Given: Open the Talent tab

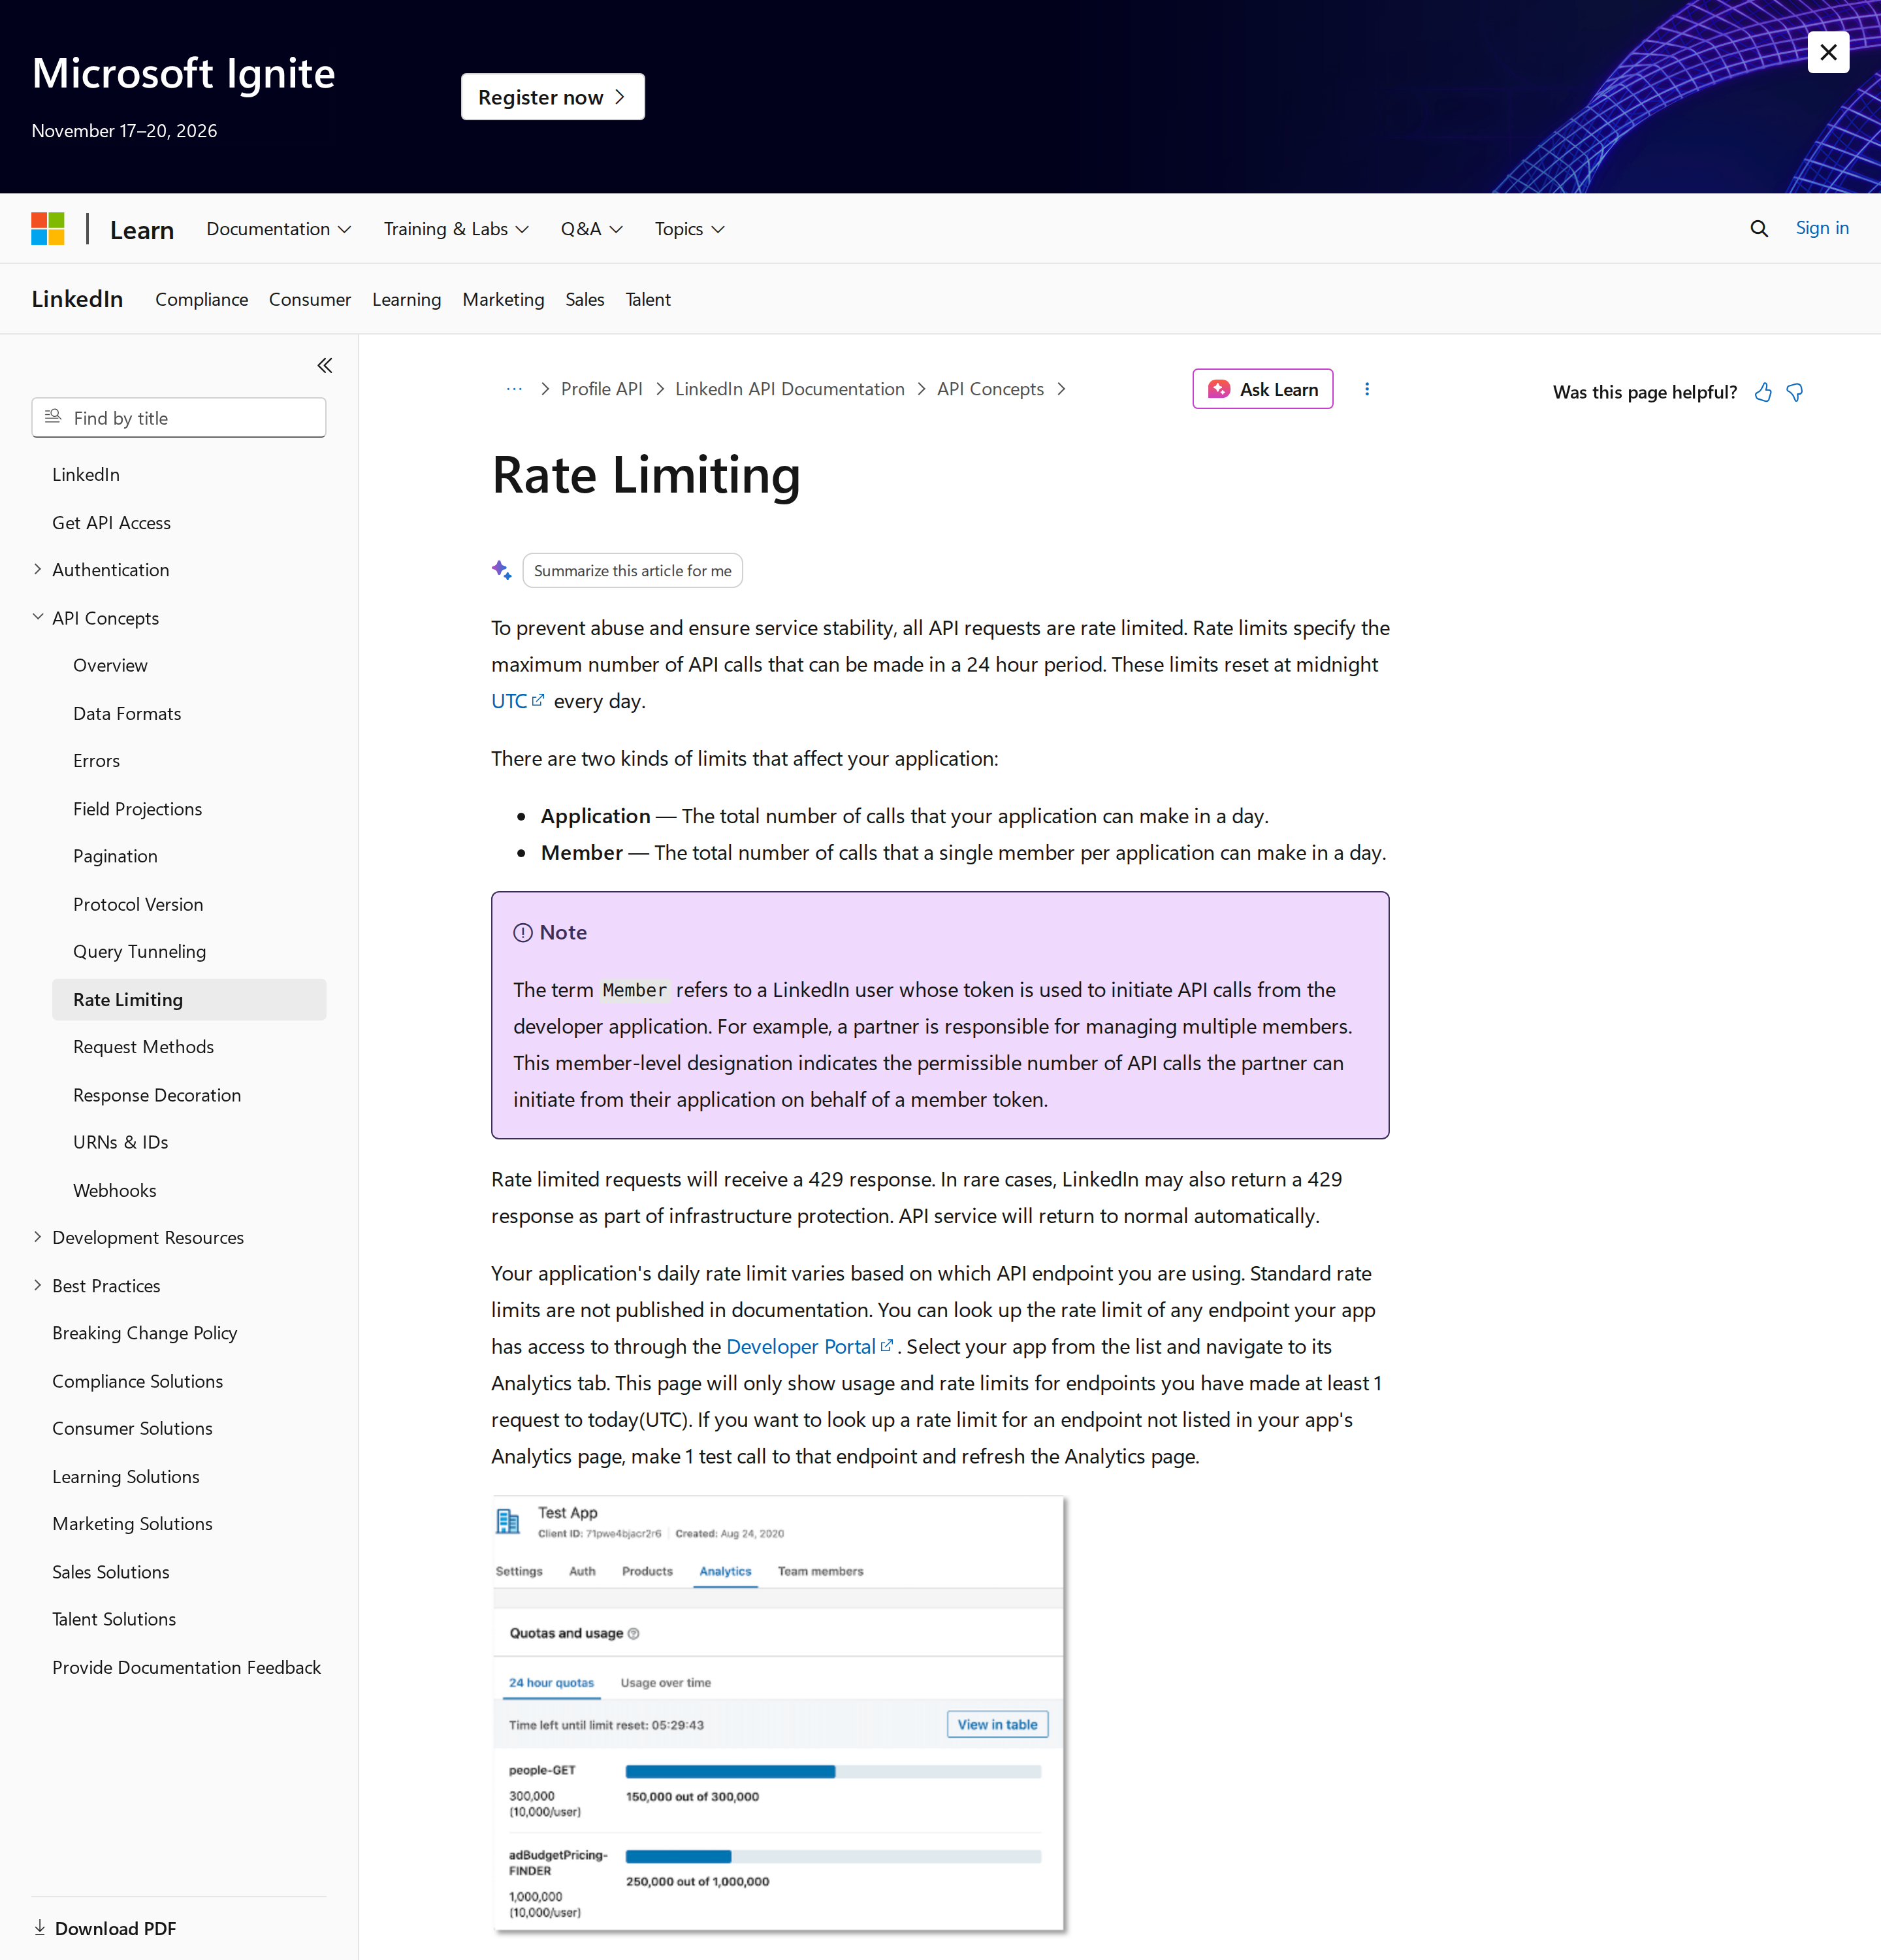Looking at the screenshot, I should pos(648,299).
